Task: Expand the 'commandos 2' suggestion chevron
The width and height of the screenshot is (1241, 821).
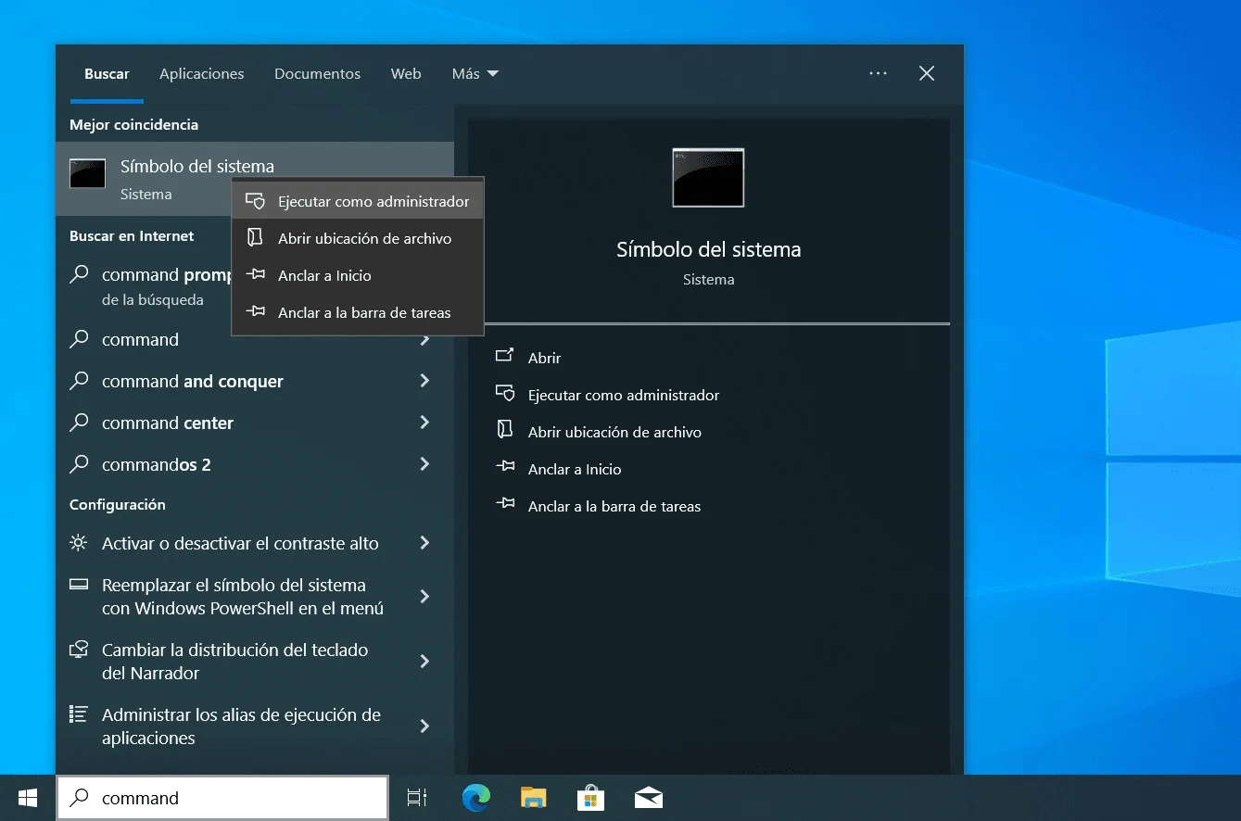Action: (424, 464)
